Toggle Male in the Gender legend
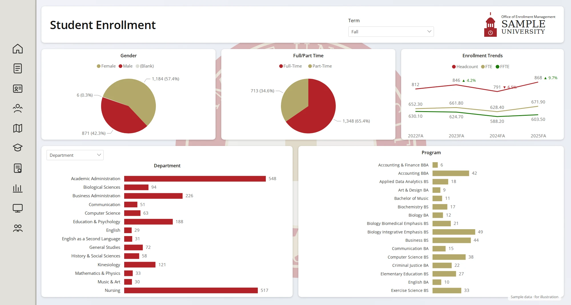The height and width of the screenshot is (305, 571). click(126, 66)
